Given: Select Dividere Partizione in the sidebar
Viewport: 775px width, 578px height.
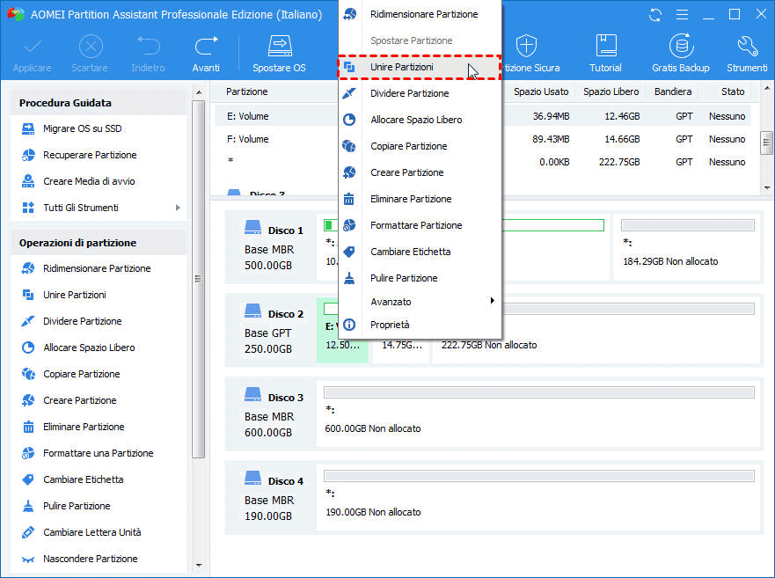Looking at the screenshot, I should [x=82, y=321].
